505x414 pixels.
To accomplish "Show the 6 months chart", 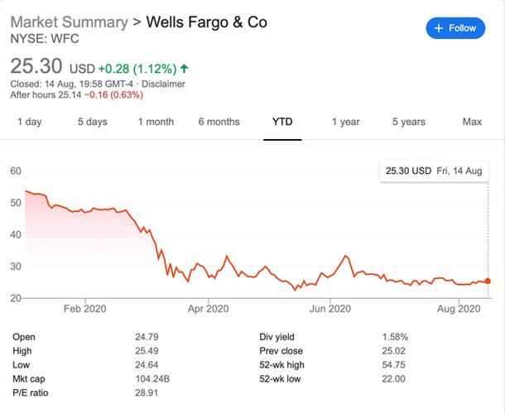I will (219, 122).
